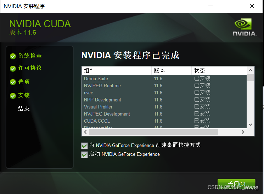Close the NVIDIA 安装程序 window via X

(252, 6)
